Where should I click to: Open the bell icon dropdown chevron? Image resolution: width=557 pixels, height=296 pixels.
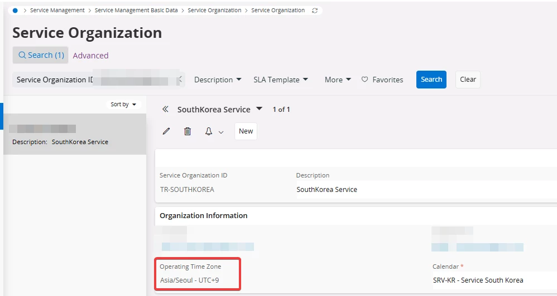[221, 132]
